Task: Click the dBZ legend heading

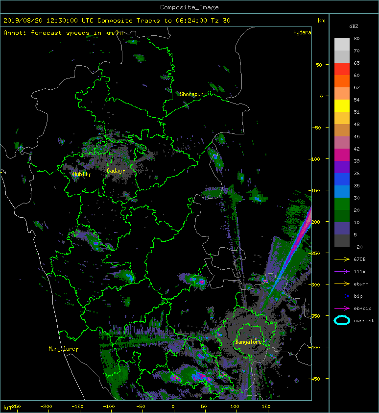Action: [354, 26]
